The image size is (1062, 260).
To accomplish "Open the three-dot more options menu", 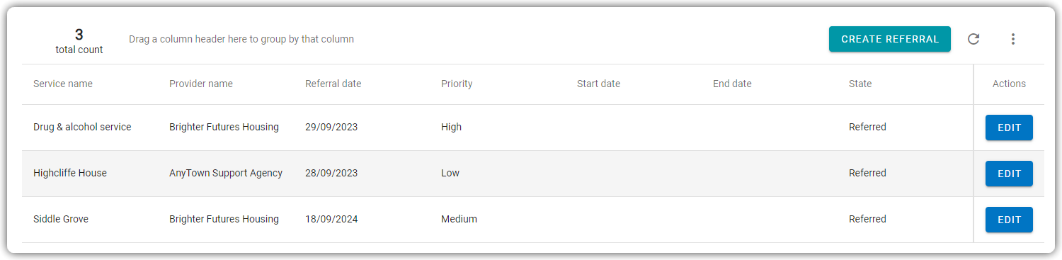I will [1013, 39].
